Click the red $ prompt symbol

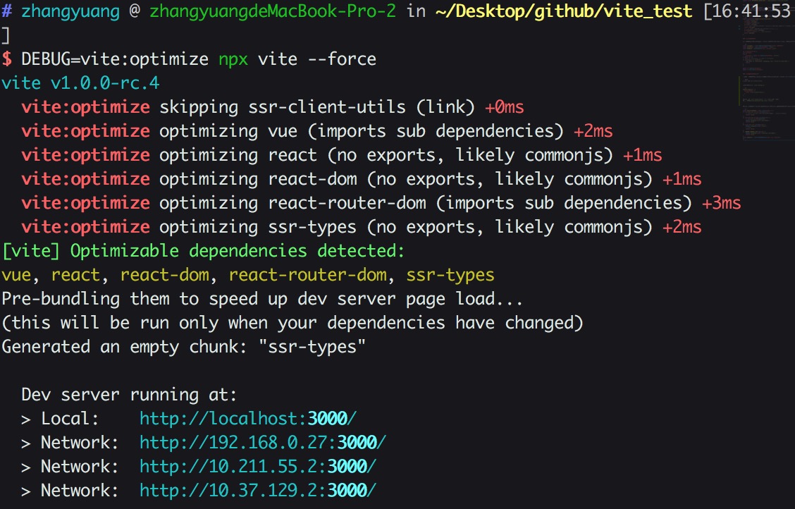[x=6, y=59]
